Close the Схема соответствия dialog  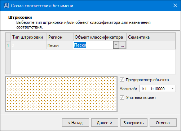coord(175,5)
